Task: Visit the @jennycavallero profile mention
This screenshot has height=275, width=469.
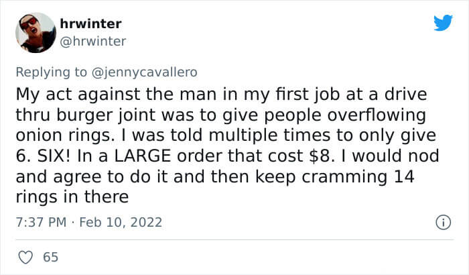Action: [144, 72]
